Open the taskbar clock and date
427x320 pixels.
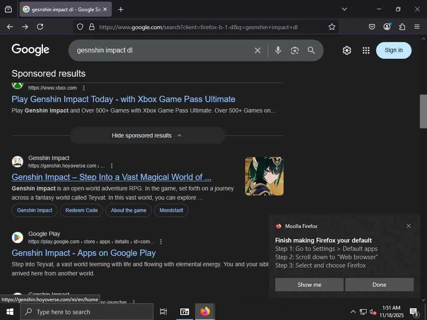coord(391,312)
